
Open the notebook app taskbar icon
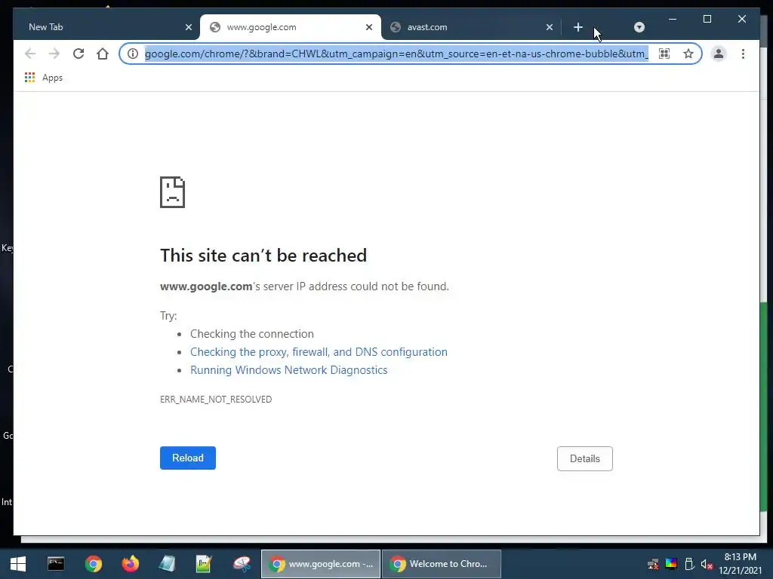click(x=167, y=564)
